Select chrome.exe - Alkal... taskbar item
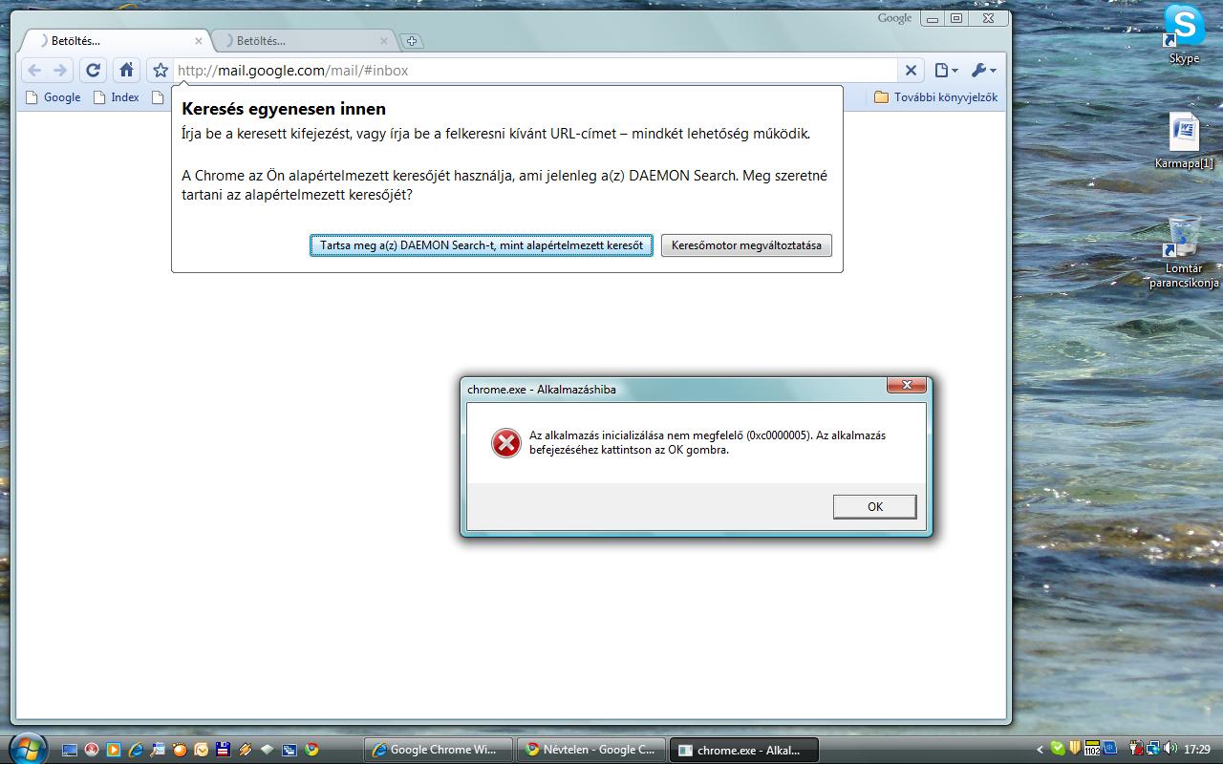 pos(744,750)
